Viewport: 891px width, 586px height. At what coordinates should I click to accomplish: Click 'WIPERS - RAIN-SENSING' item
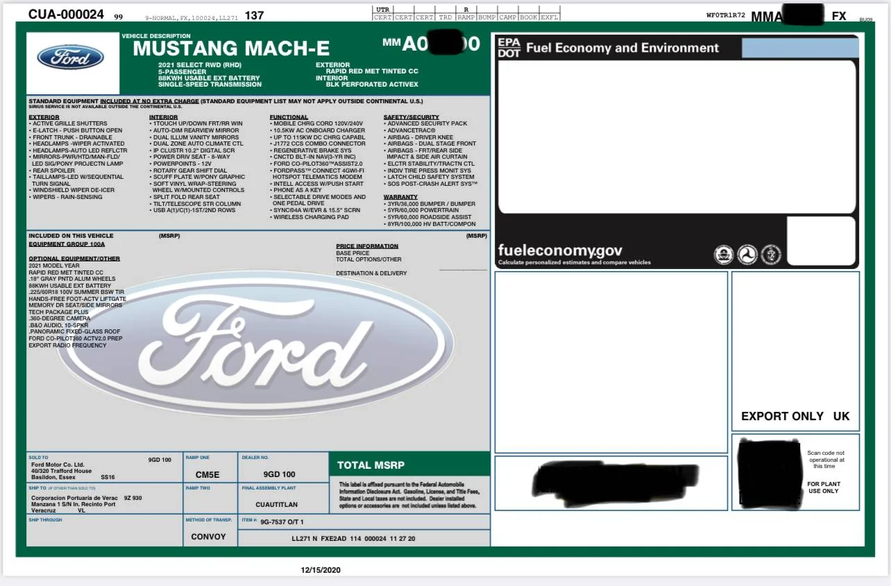[x=67, y=197]
